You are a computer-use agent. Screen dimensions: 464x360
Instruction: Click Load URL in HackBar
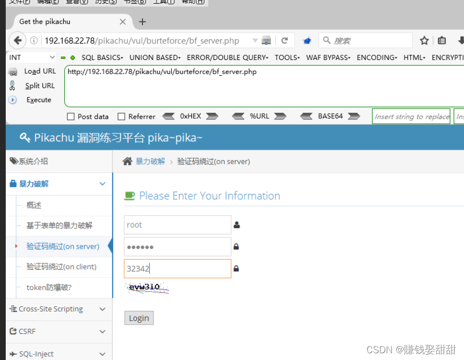[x=40, y=71]
